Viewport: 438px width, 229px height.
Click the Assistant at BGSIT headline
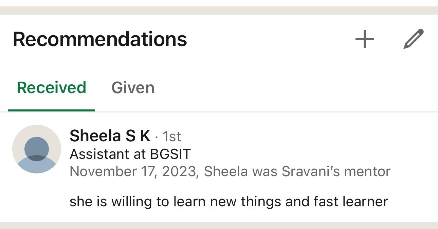(130, 154)
